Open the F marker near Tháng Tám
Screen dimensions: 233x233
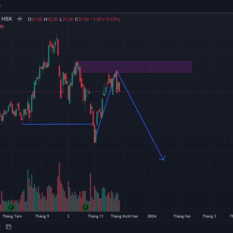(x=11, y=207)
